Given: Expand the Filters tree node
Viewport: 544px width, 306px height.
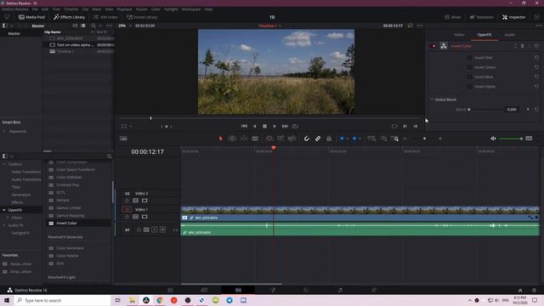Looking at the screenshot, I should point(8,218).
